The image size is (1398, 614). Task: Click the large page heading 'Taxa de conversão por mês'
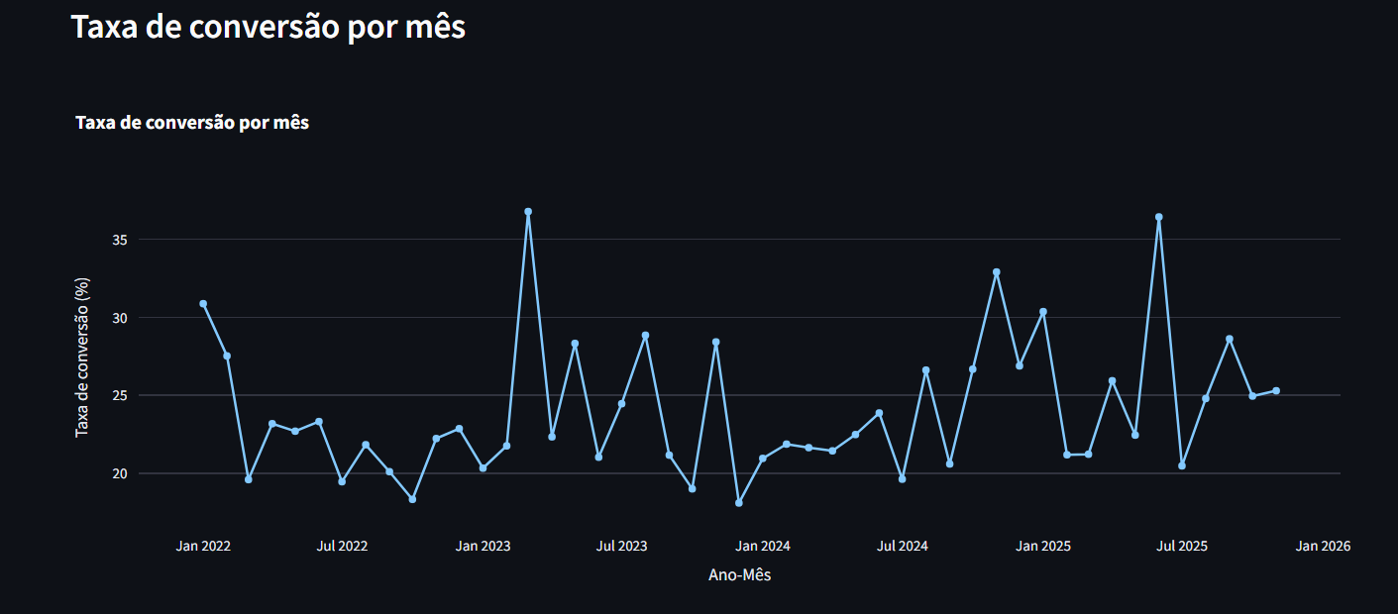pos(269,28)
